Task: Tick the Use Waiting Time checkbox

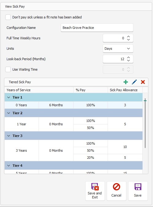Action: pos(8,69)
